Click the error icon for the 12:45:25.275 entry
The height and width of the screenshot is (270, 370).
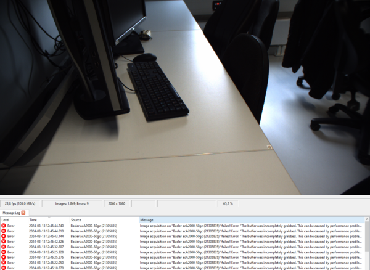coord(4,257)
